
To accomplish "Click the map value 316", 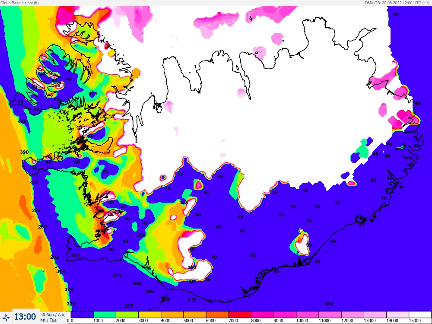I will [60, 271].
